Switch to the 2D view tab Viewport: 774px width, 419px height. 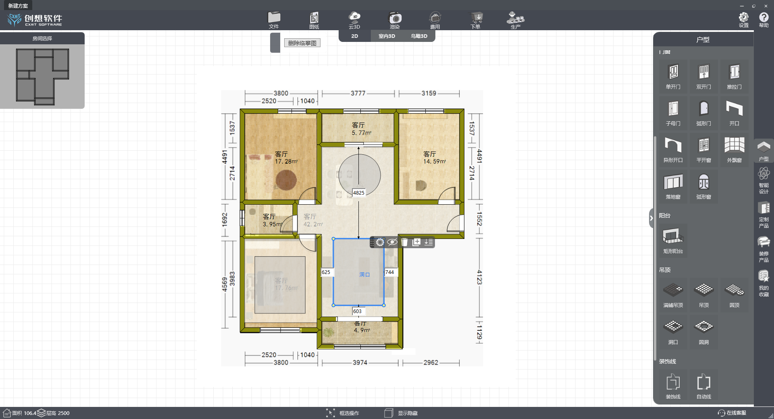click(x=355, y=36)
